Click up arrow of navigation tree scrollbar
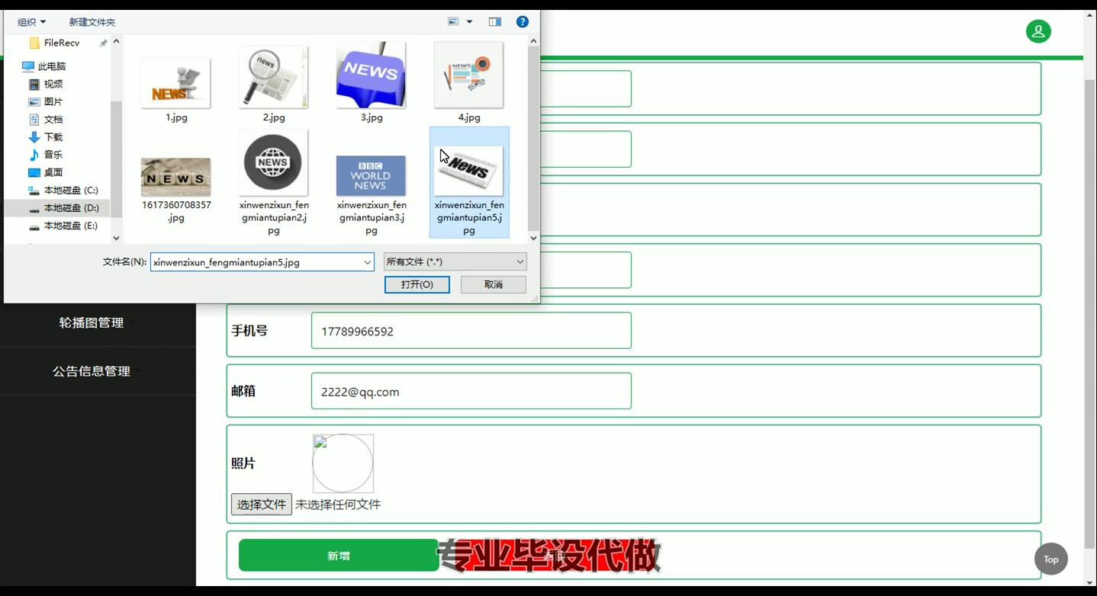 (116, 41)
